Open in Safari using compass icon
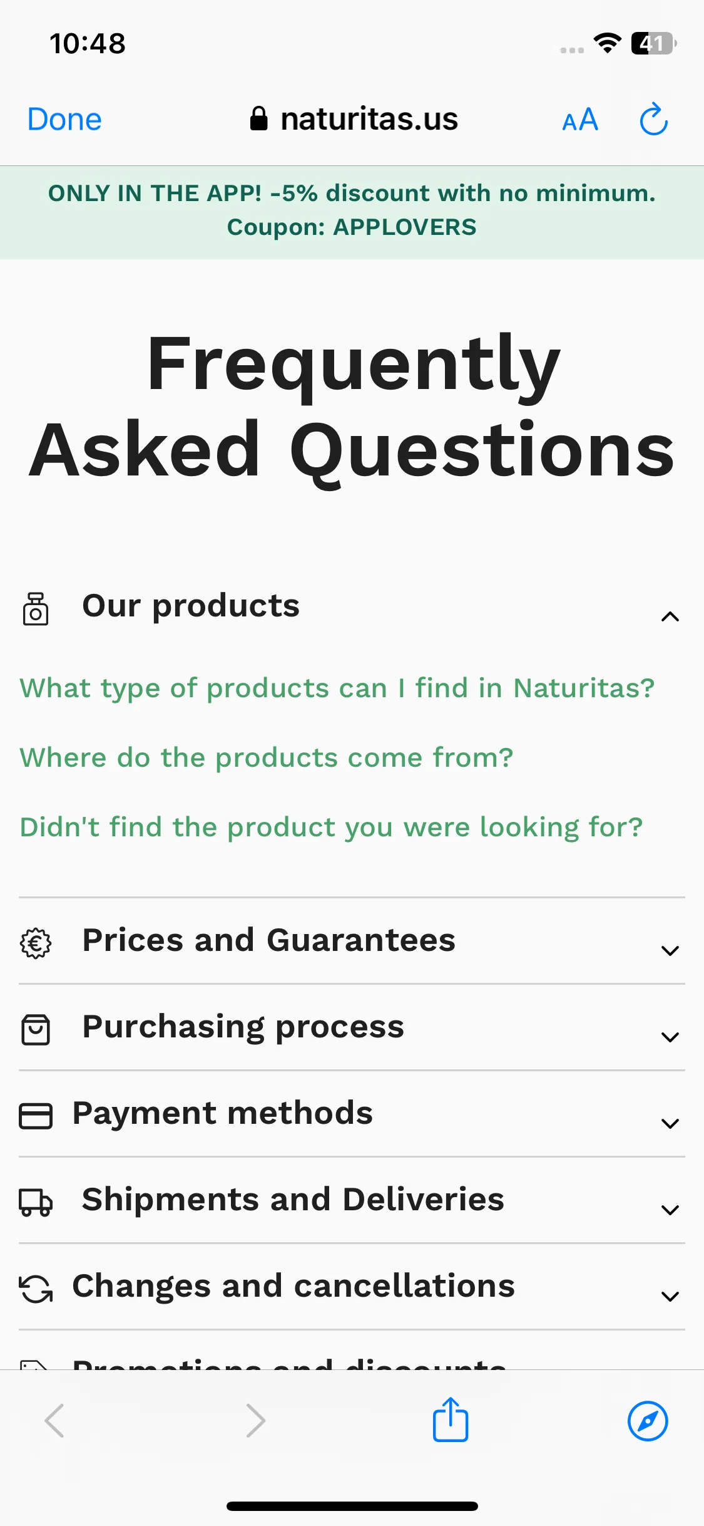704x1526 pixels. click(648, 1421)
